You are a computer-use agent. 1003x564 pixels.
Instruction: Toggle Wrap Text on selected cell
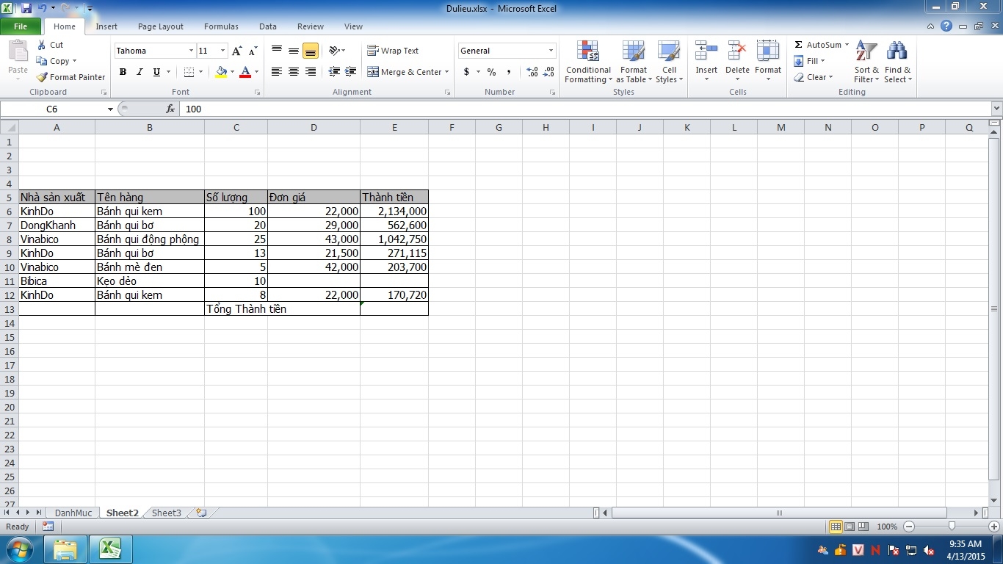tap(393, 51)
